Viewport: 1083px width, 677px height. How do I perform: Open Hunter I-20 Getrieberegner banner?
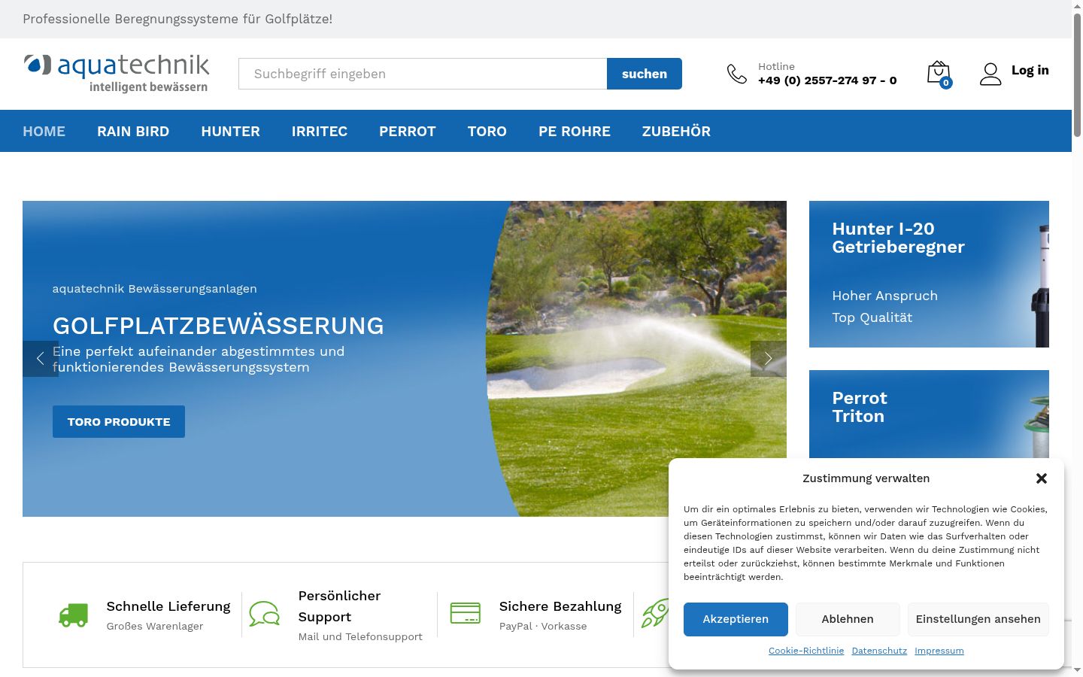point(929,274)
